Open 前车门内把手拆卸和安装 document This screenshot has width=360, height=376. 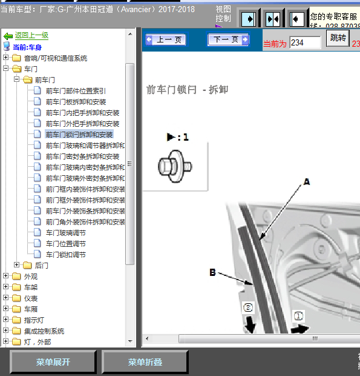click(x=82, y=113)
